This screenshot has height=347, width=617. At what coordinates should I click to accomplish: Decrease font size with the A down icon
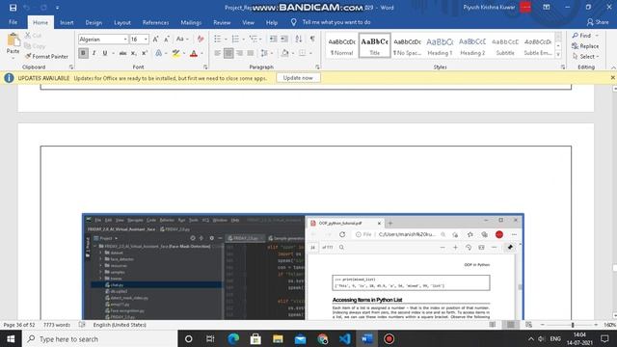click(167, 39)
